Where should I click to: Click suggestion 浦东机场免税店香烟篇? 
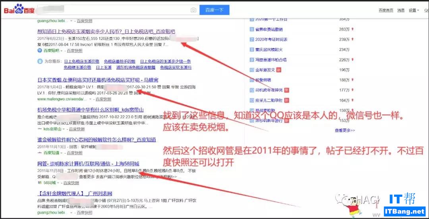pyautogui.click(x=136, y=67)
